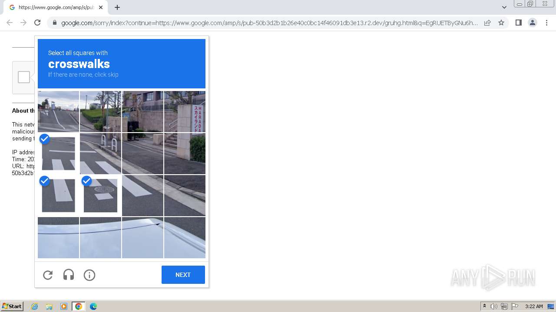Check the I'm not a robot checkbox

24,77
